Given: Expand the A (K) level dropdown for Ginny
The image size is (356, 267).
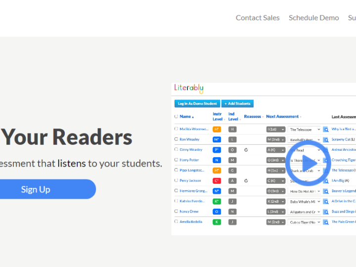Looking at the screenshot, I should pos(275,150).
